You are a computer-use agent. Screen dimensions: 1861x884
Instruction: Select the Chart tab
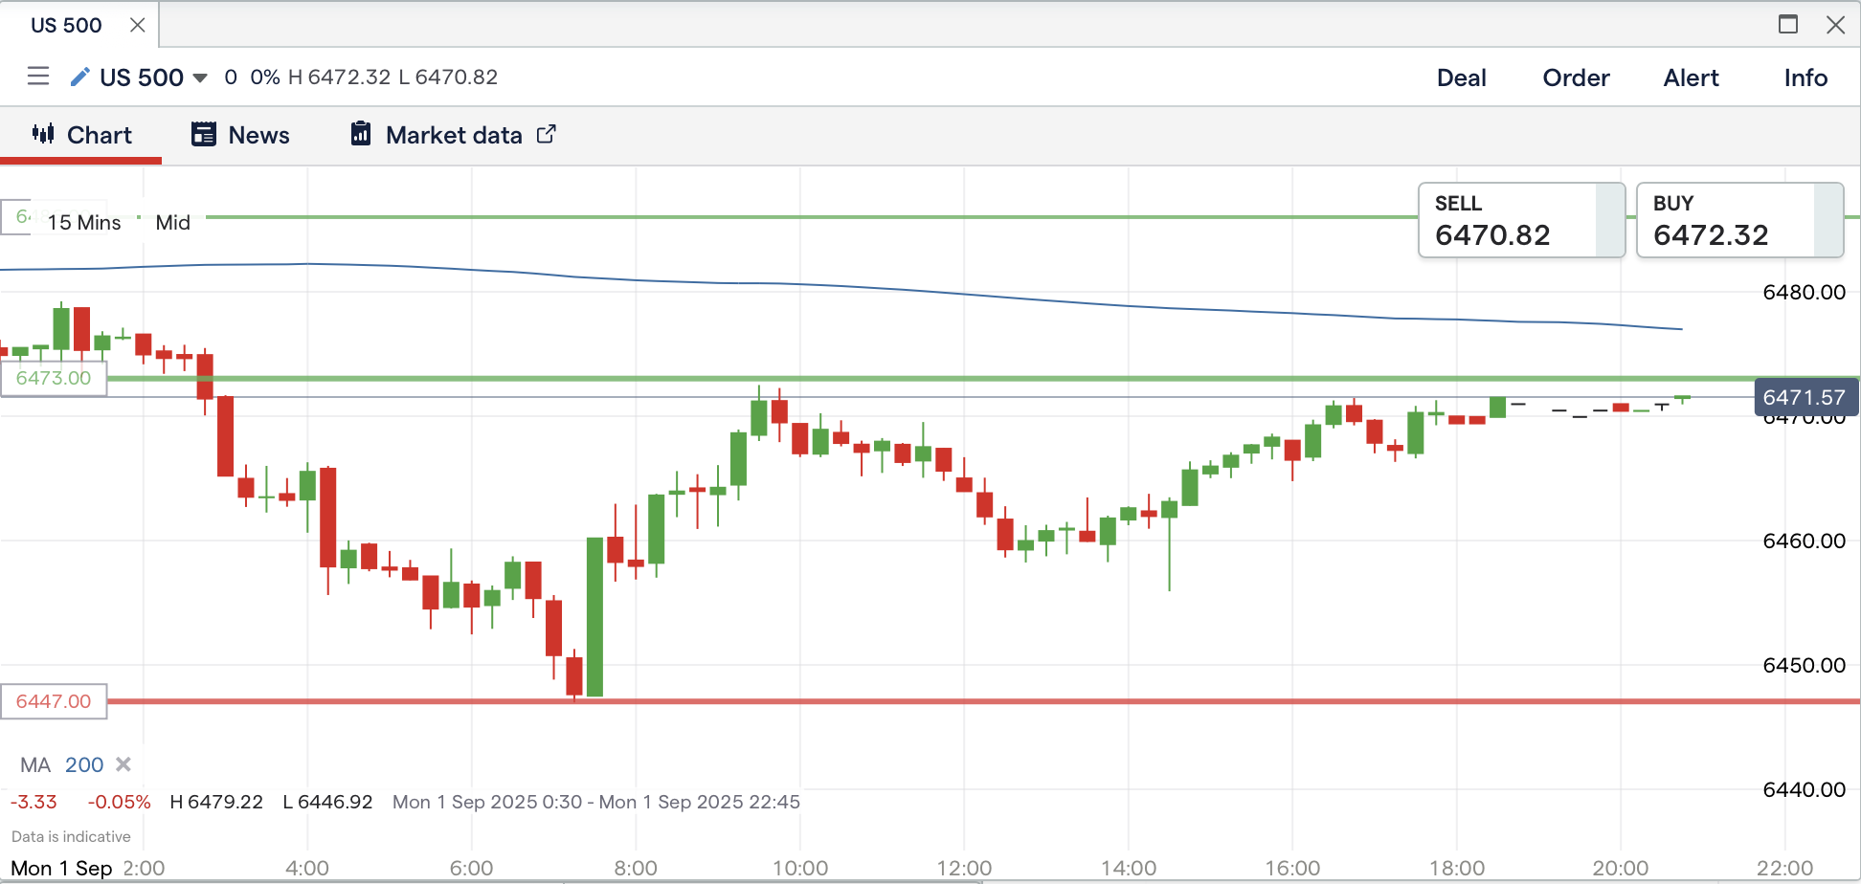tap(81, 135)
